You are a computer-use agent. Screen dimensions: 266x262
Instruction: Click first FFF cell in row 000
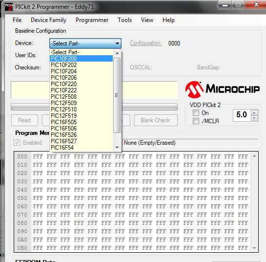coord(38,156)
